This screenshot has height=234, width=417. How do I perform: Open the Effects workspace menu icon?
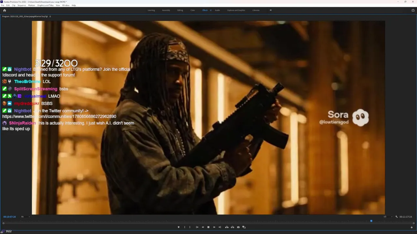(x=211, y=10)
